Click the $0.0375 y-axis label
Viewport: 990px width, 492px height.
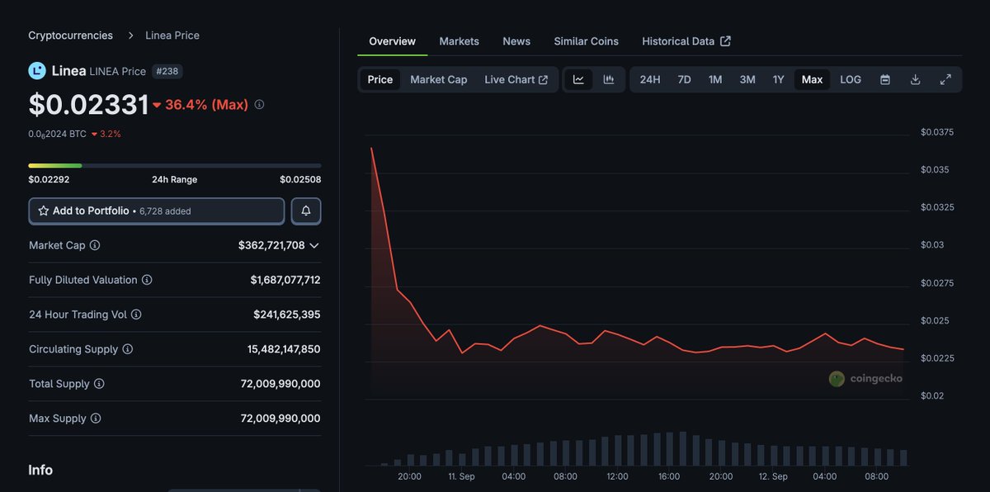(x=937, y=132)
